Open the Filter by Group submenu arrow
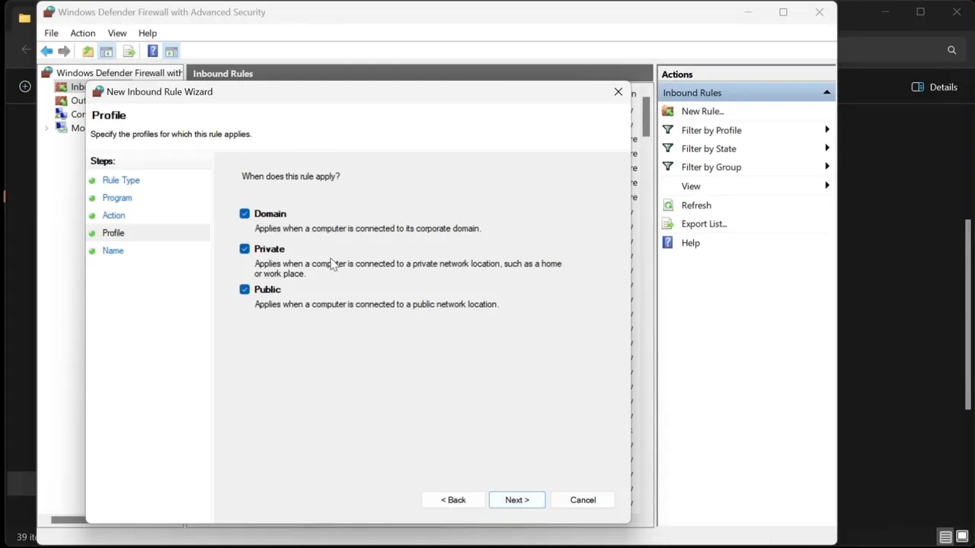This screenshot has height=548, width=975. [x=826, y=167]
